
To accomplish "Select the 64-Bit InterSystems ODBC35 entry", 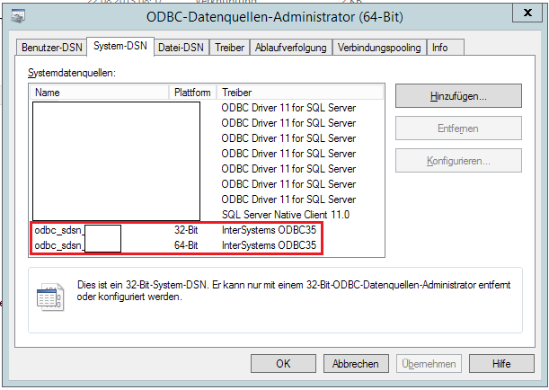I will [x=175, y=245].
